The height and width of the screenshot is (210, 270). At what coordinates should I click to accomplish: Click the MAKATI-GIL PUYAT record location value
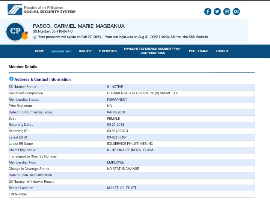click(122, 188)
